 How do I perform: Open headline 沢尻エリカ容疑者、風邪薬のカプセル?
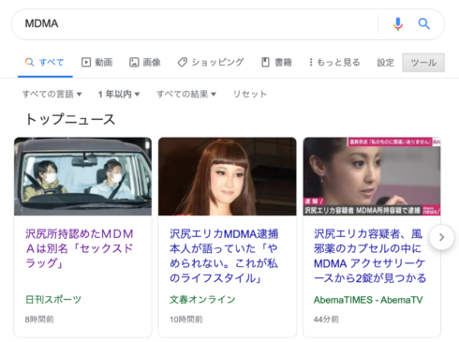pos(370,256)
